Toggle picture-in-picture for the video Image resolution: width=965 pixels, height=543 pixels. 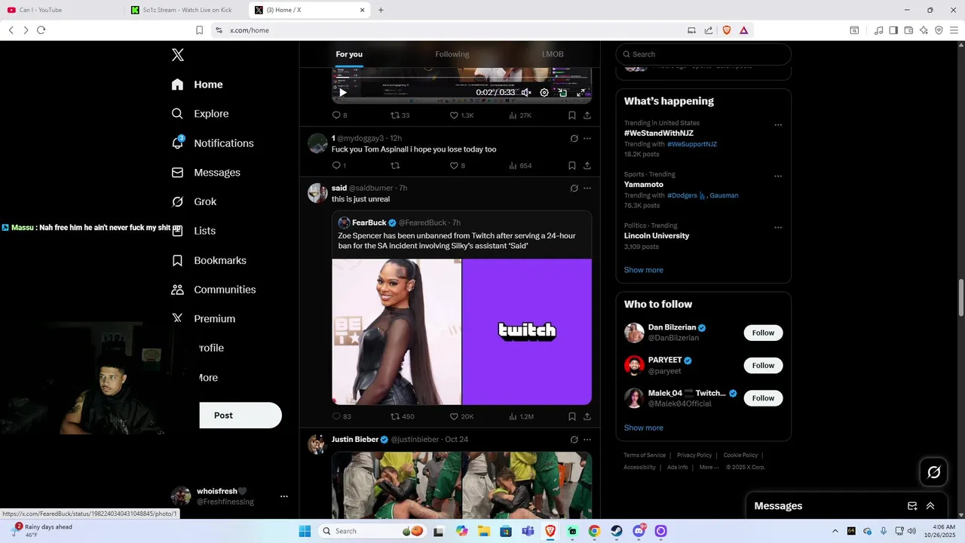pyautogui.click(x=562, y=93)
